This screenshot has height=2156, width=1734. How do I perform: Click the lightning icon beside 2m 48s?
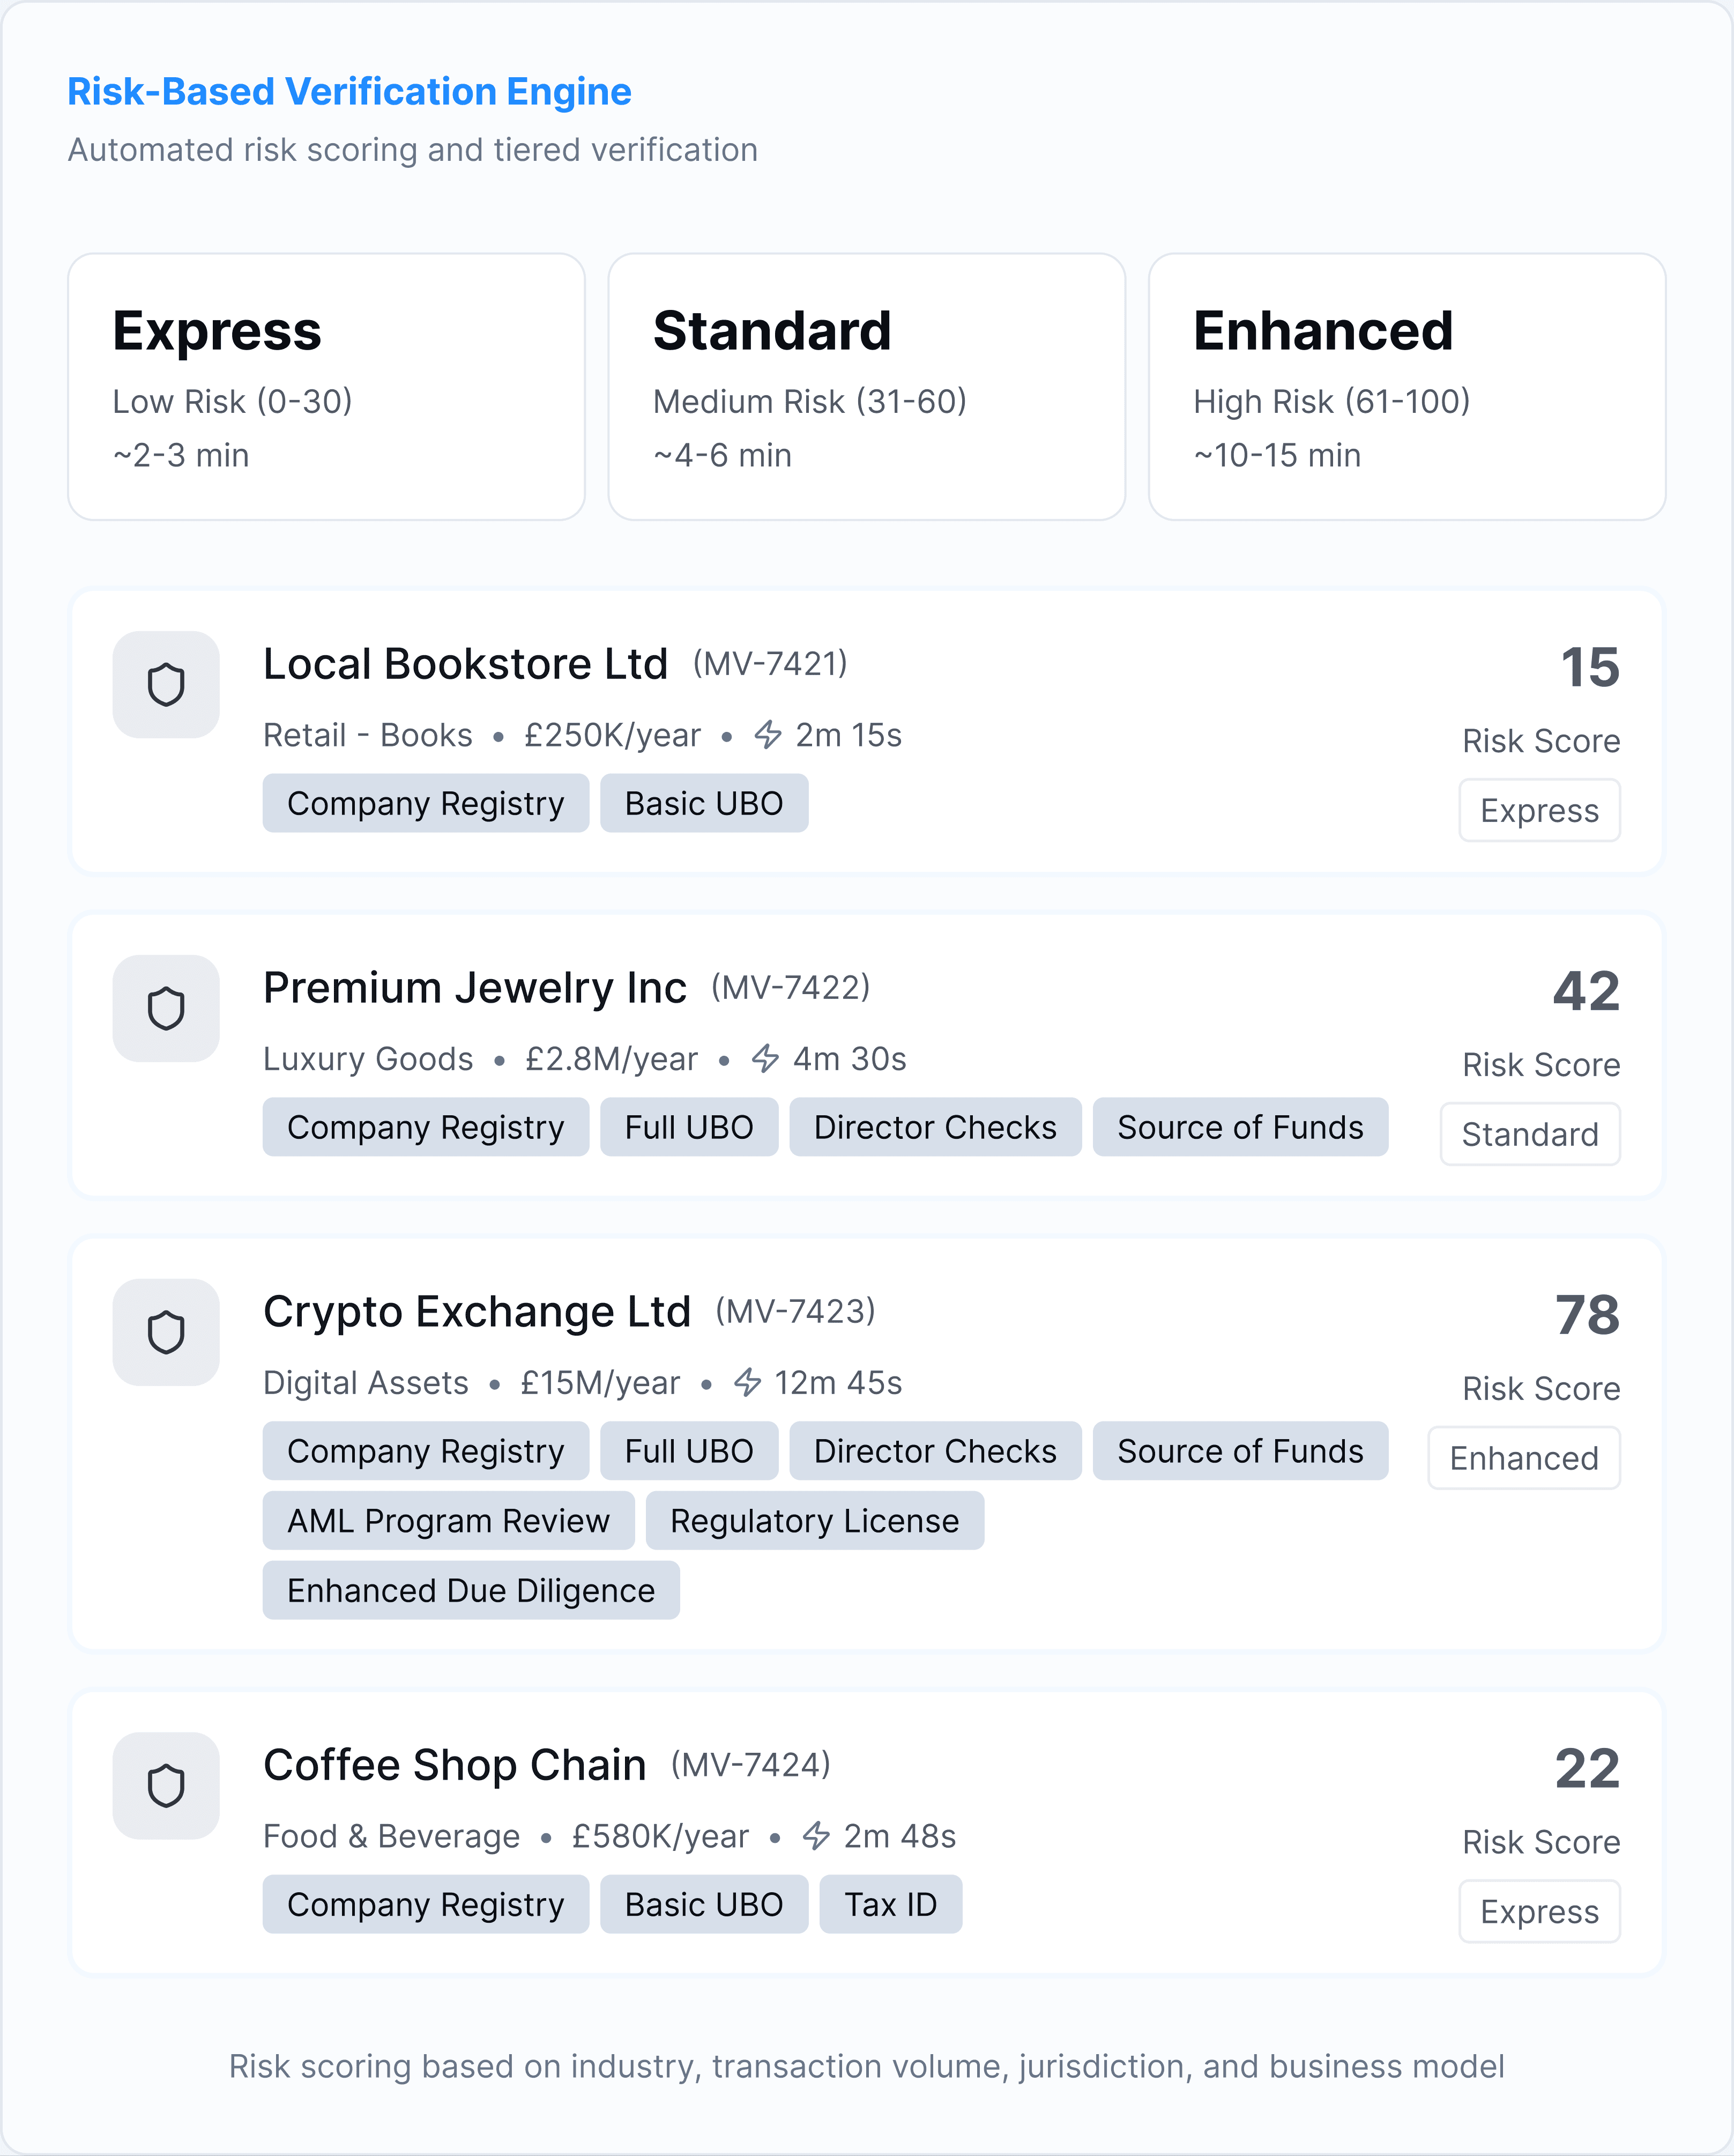coord(816,1836)
